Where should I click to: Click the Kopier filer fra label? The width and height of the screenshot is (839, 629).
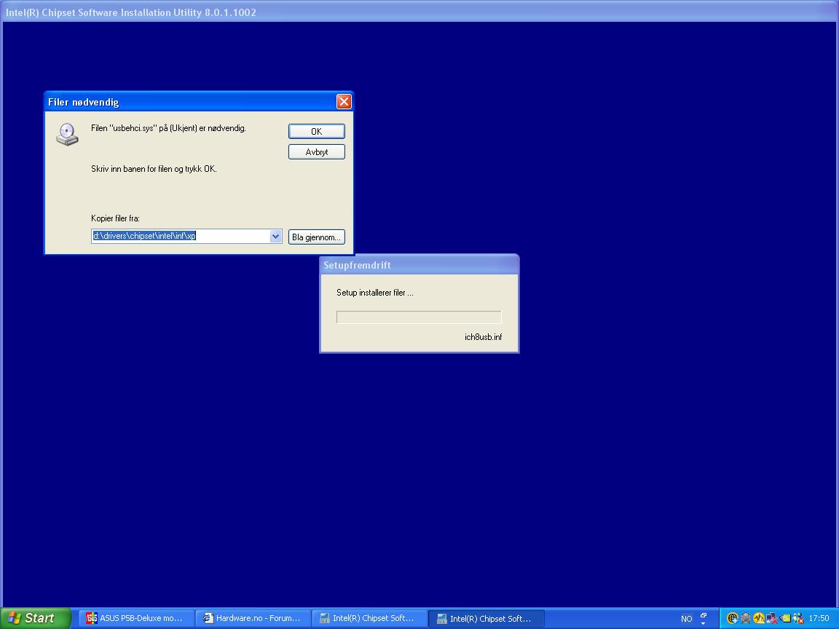[115, 218]
